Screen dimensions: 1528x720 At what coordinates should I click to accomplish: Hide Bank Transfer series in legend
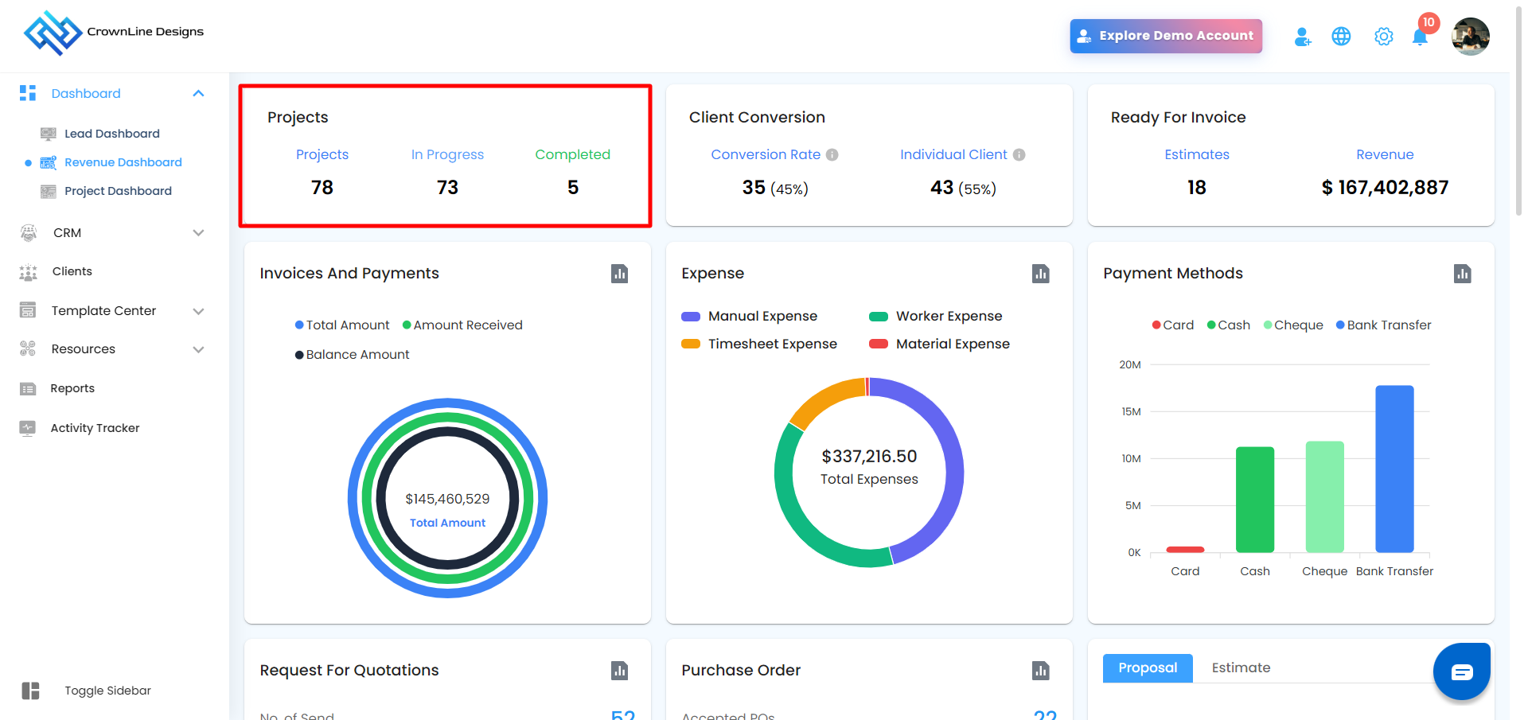coord(1383,325)
